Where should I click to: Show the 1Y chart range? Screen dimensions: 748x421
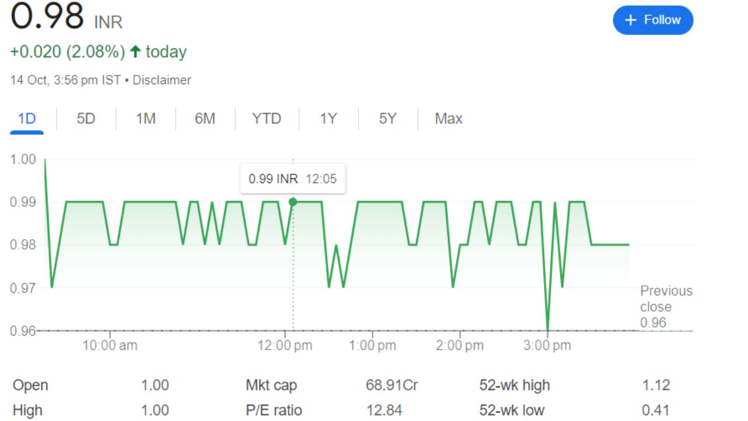pyautogui.click(x=328, y=119)
